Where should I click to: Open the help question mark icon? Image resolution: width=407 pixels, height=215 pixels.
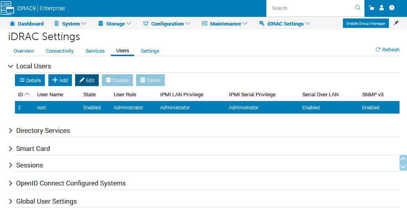[x=392, y=8]
